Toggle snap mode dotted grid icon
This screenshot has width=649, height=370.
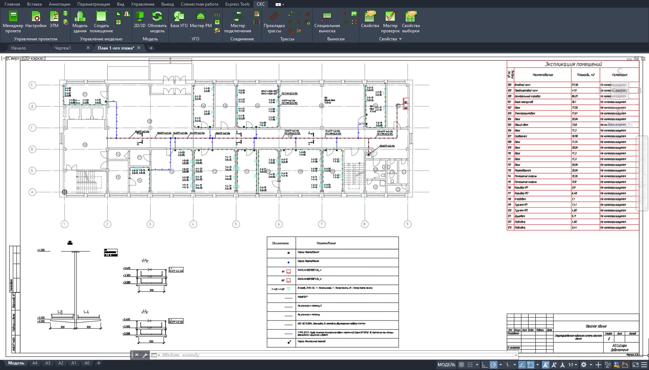tap(470, 365)
